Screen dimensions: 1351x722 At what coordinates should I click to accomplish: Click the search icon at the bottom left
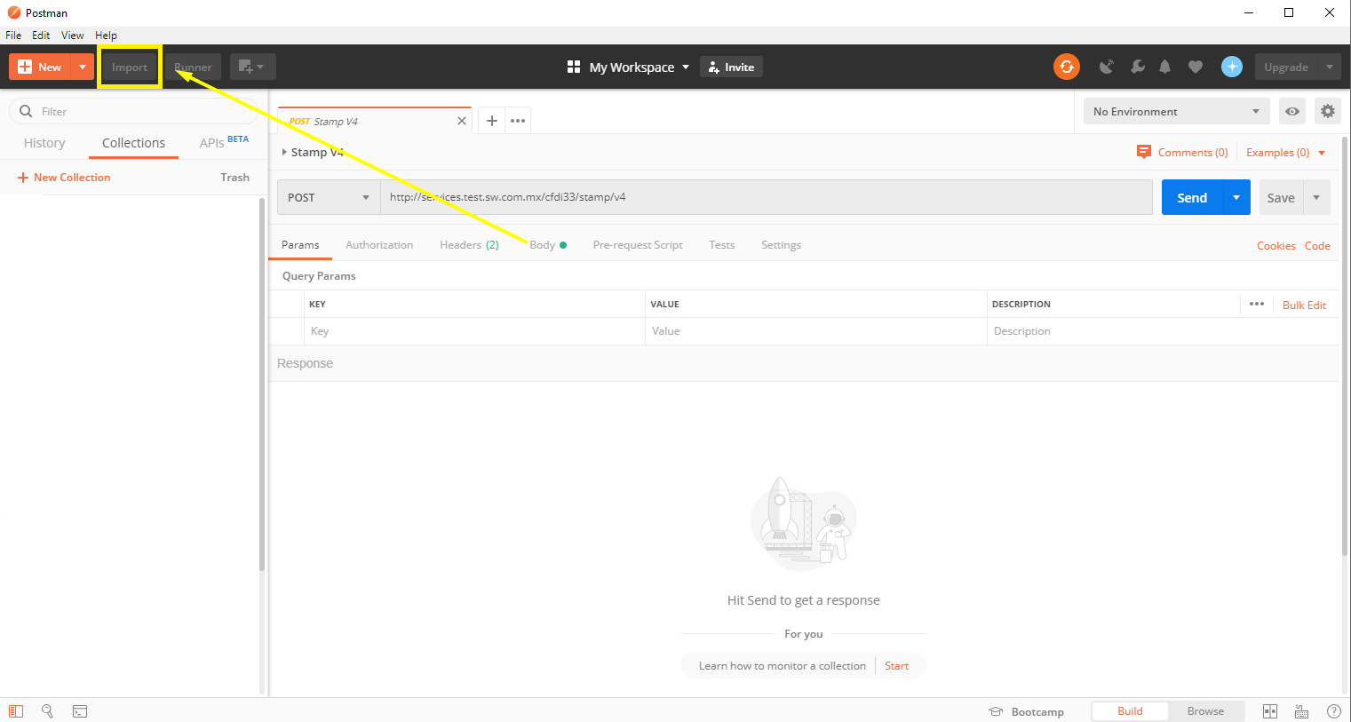tap(48, 710)
